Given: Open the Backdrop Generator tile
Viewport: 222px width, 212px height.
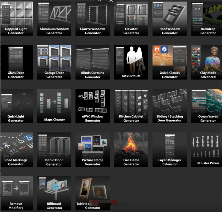Looking at the screenshot, I should [206, 18].
